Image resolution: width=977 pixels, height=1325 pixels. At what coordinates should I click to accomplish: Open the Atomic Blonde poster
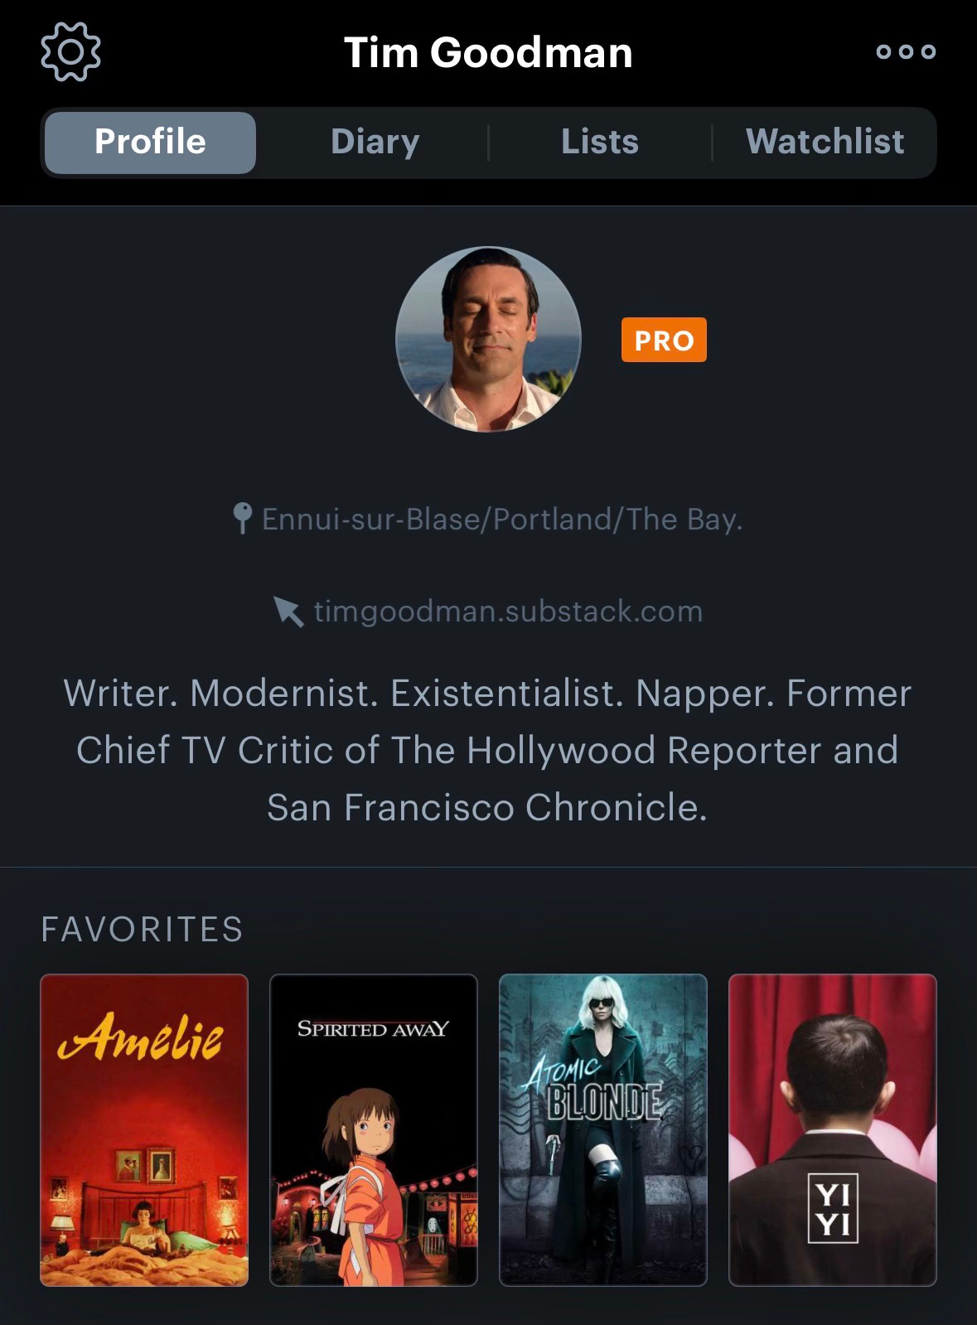click(603, 1130)
